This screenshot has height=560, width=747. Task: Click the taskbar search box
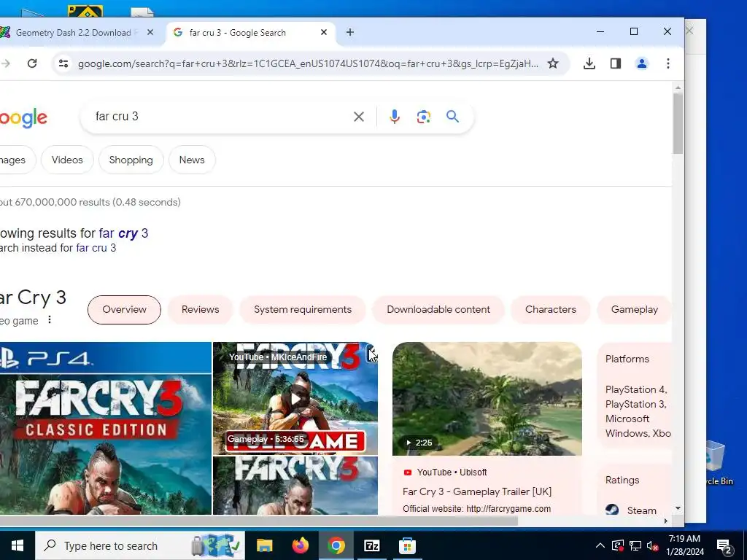click(x=140, y=545)
